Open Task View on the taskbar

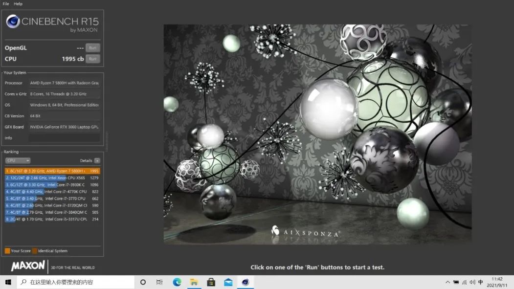point(159,282)
